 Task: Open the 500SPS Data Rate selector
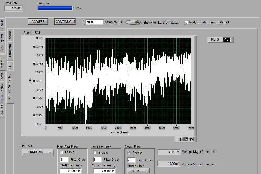click(14, 8)
